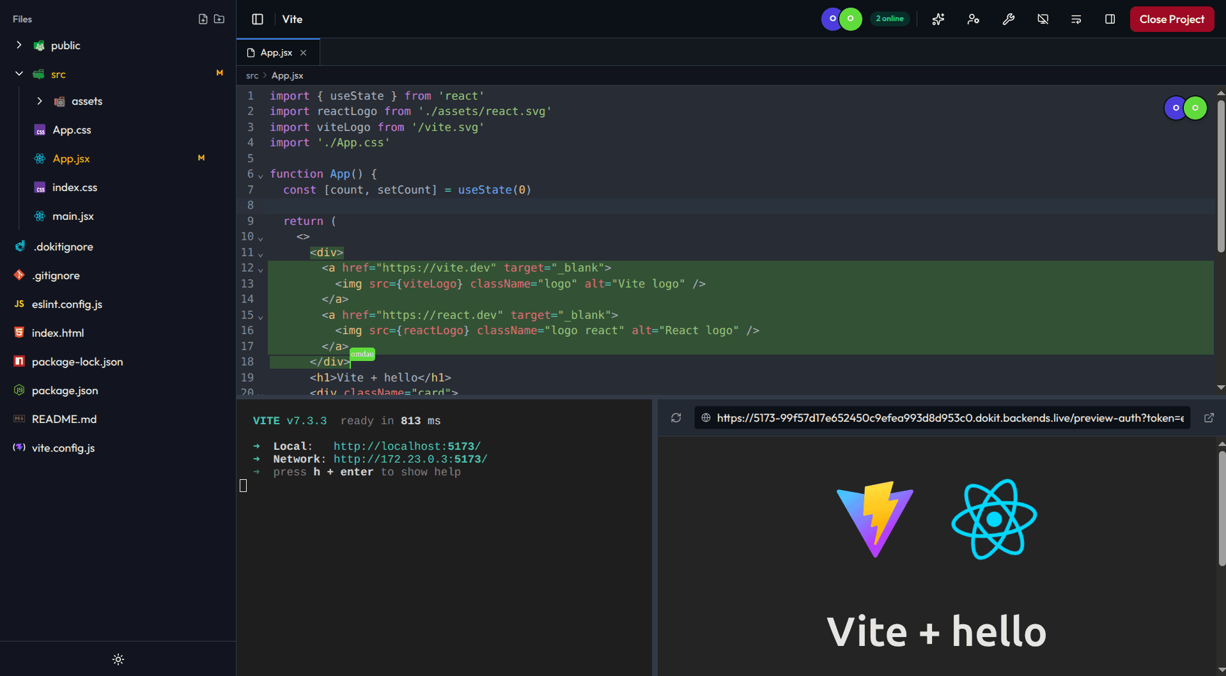Click green collaborator avatar inside editor
This screenshot has width=1226, height=676.
pos(1195,108)
